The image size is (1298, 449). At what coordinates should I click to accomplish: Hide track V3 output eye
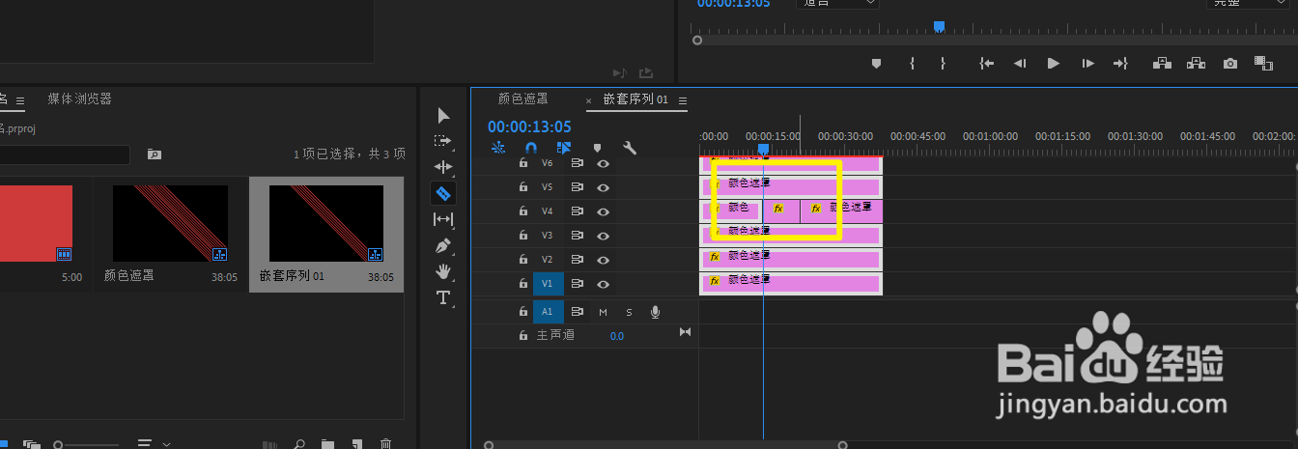[x=604, y=236]
